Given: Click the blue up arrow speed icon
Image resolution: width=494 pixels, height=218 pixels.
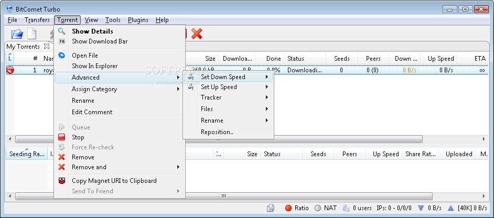Looking at the screenshot, I should pos(451,208).
